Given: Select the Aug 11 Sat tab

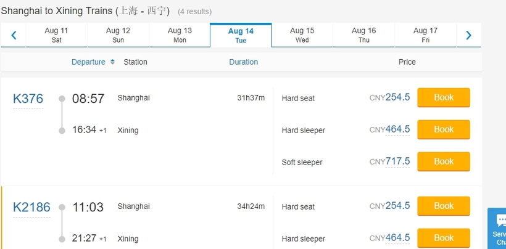Looking at the screenshot, I should [x=57, y=35].
